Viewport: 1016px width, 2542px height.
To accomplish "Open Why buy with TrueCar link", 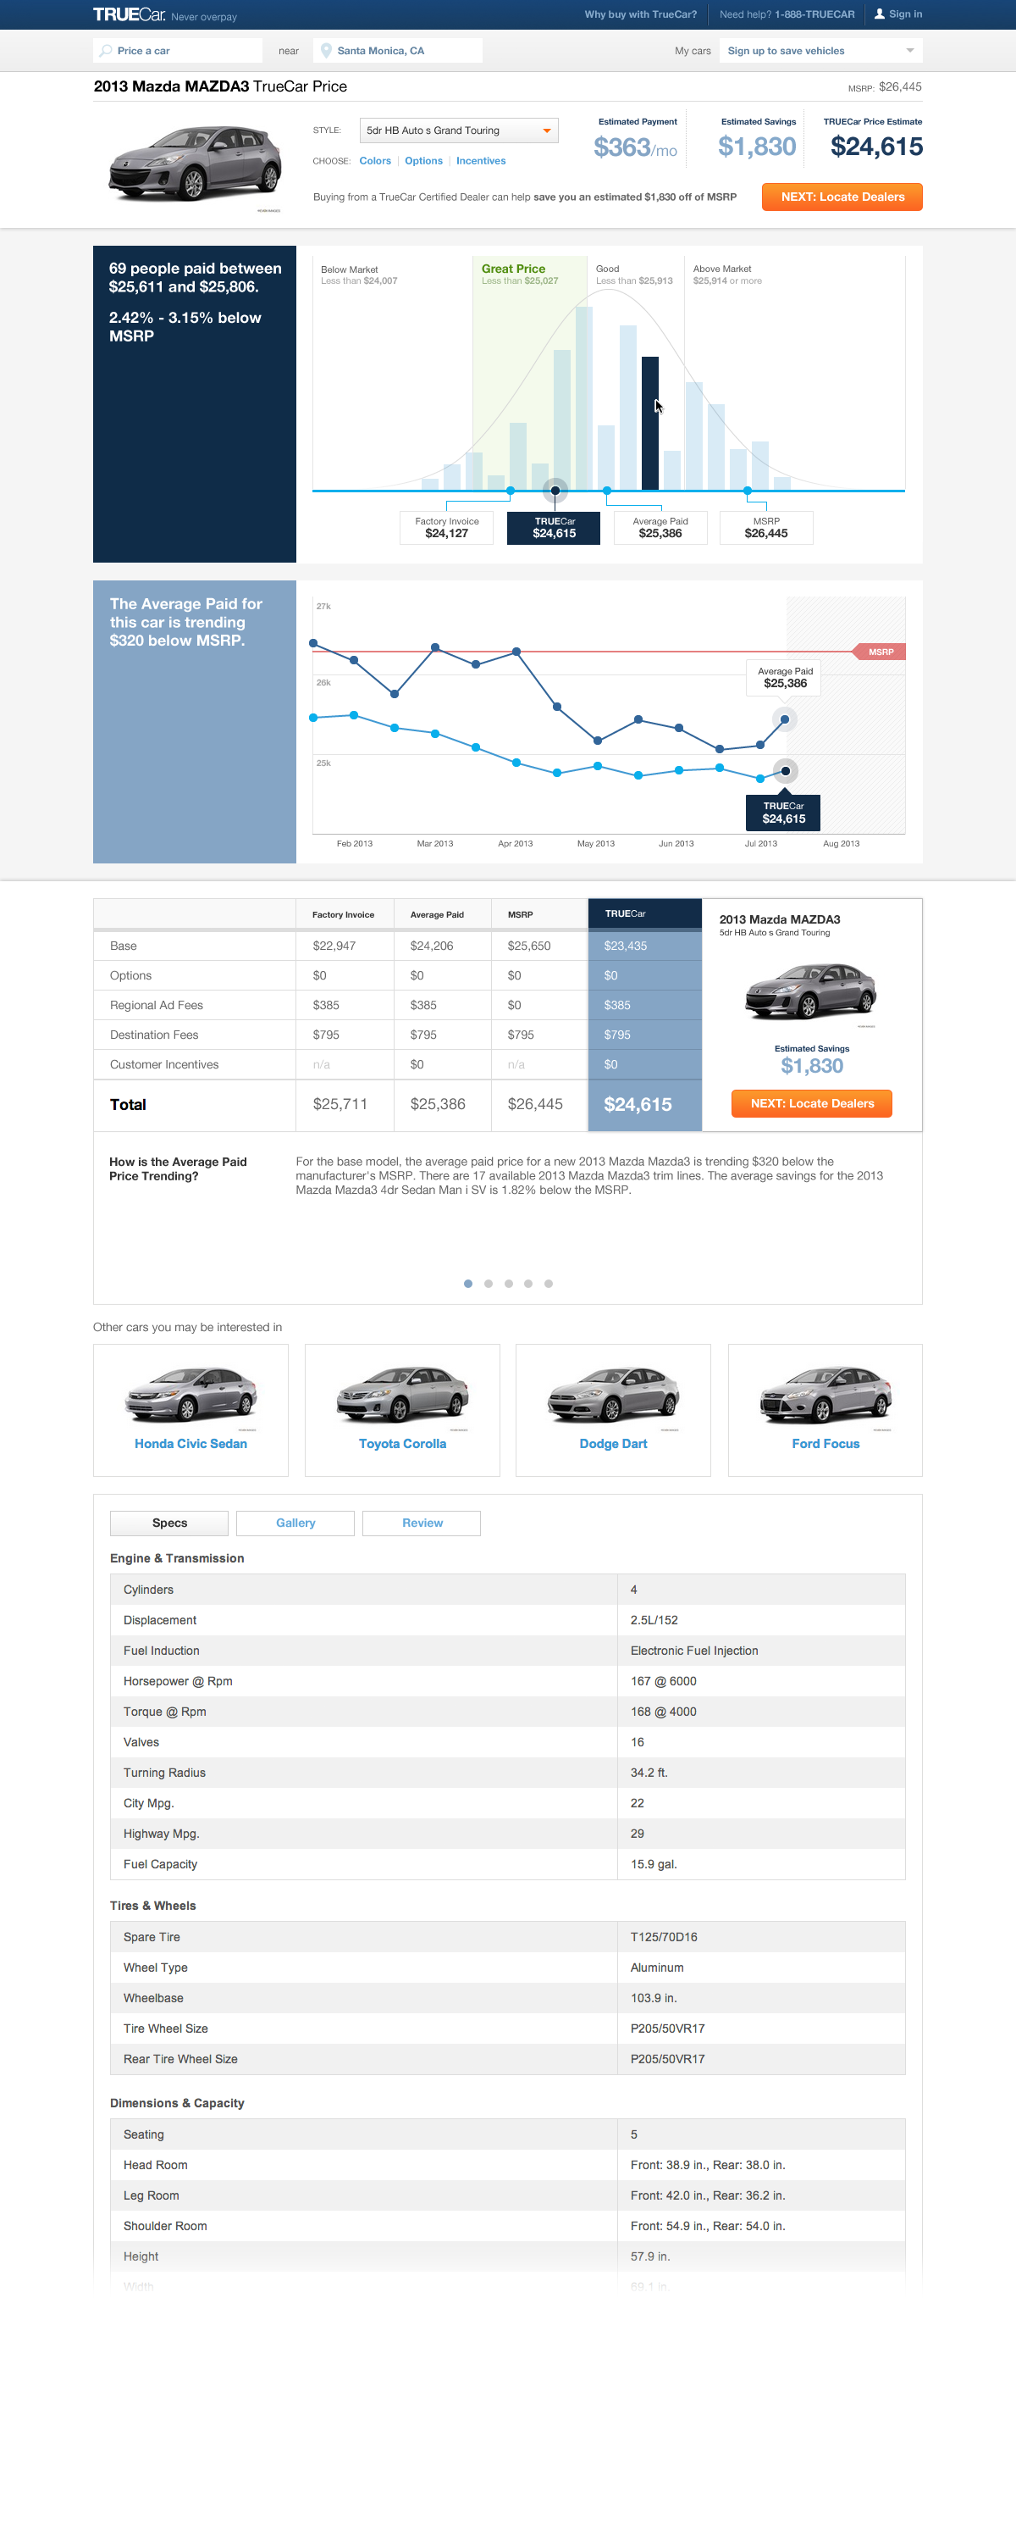I will pos(640,14).
